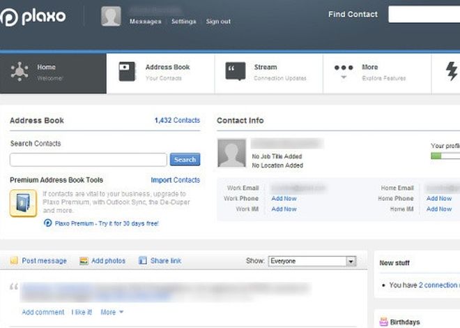Click the Premium Address Book icon

coord(23,203)
